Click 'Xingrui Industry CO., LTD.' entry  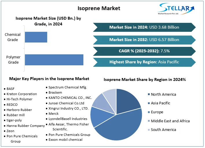pos(69,108)
